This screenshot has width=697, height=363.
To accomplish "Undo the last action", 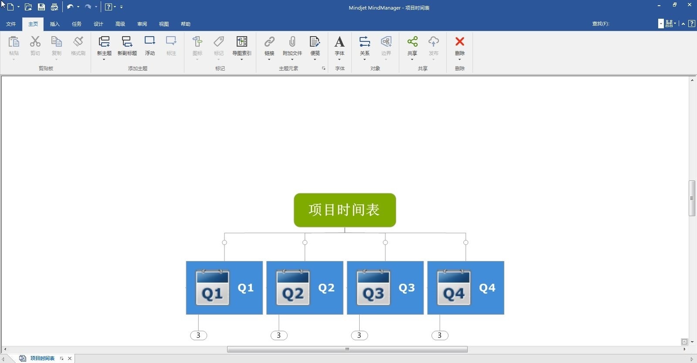I will pyautogui.click(x=70, y=7).
